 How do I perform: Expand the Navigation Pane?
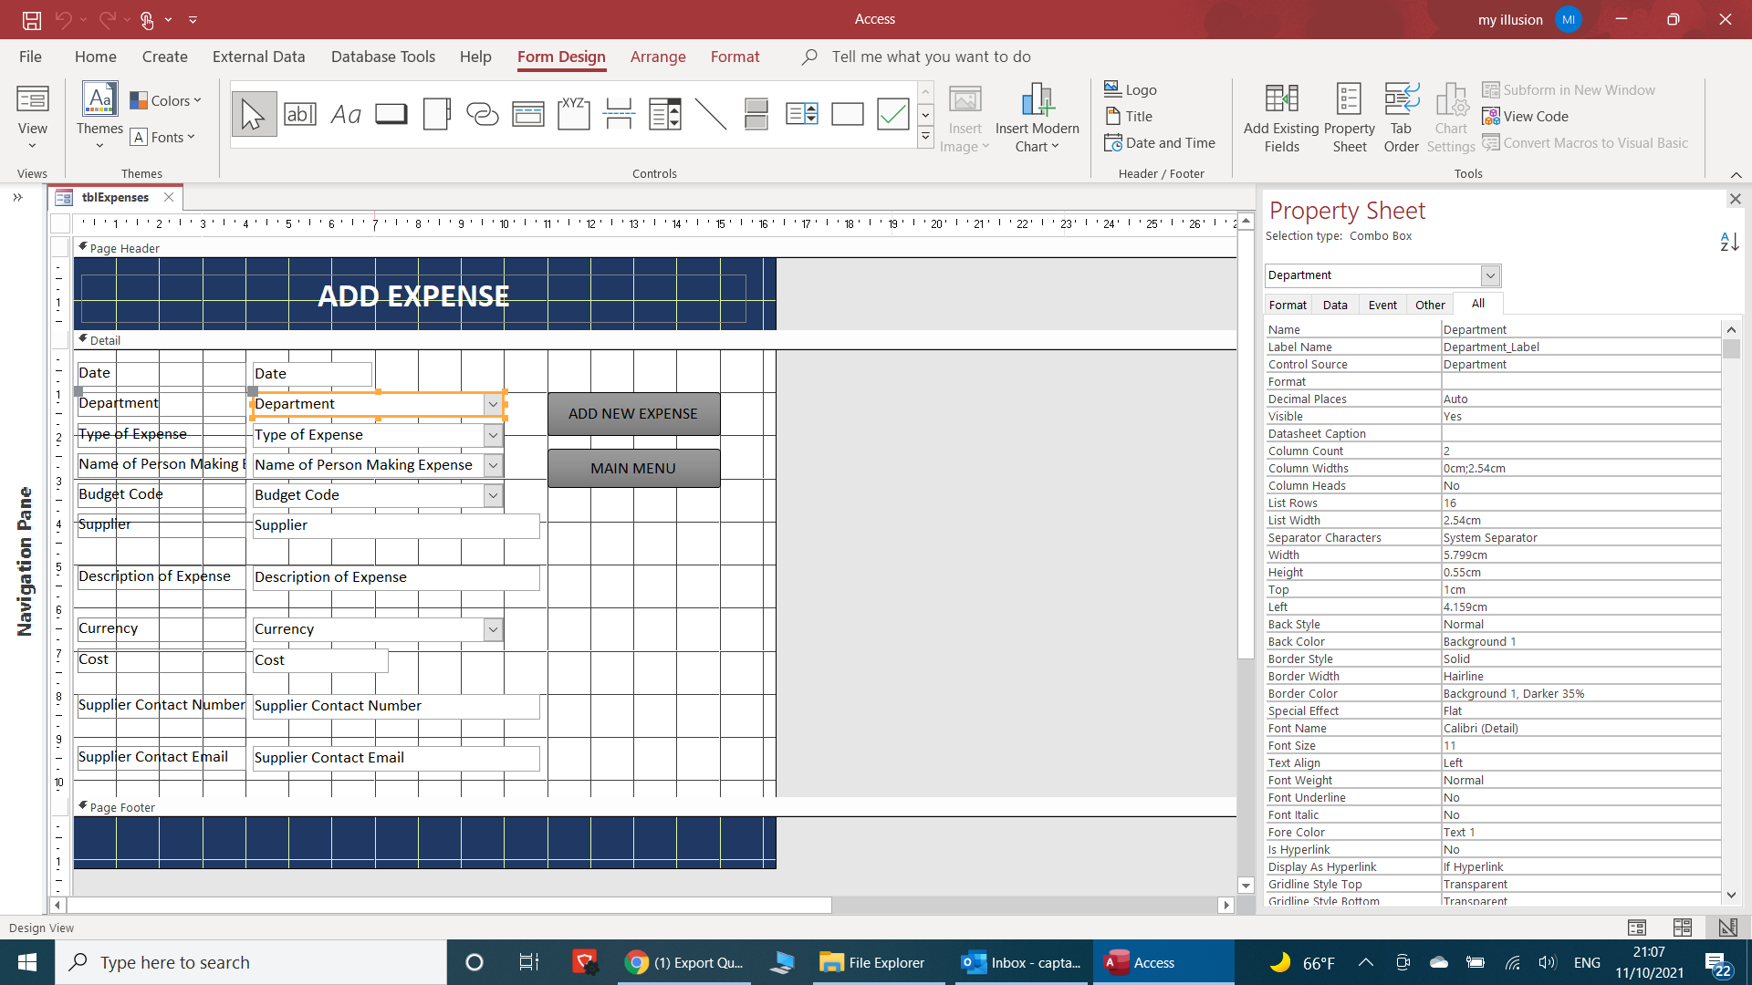pyautogui.click(x=17, y=197)
